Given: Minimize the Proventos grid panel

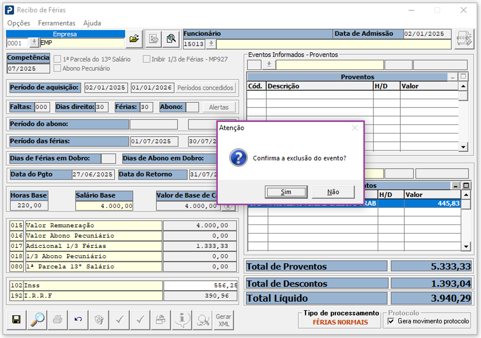Looking at the screenshot, I should click(x=453, y=77).
